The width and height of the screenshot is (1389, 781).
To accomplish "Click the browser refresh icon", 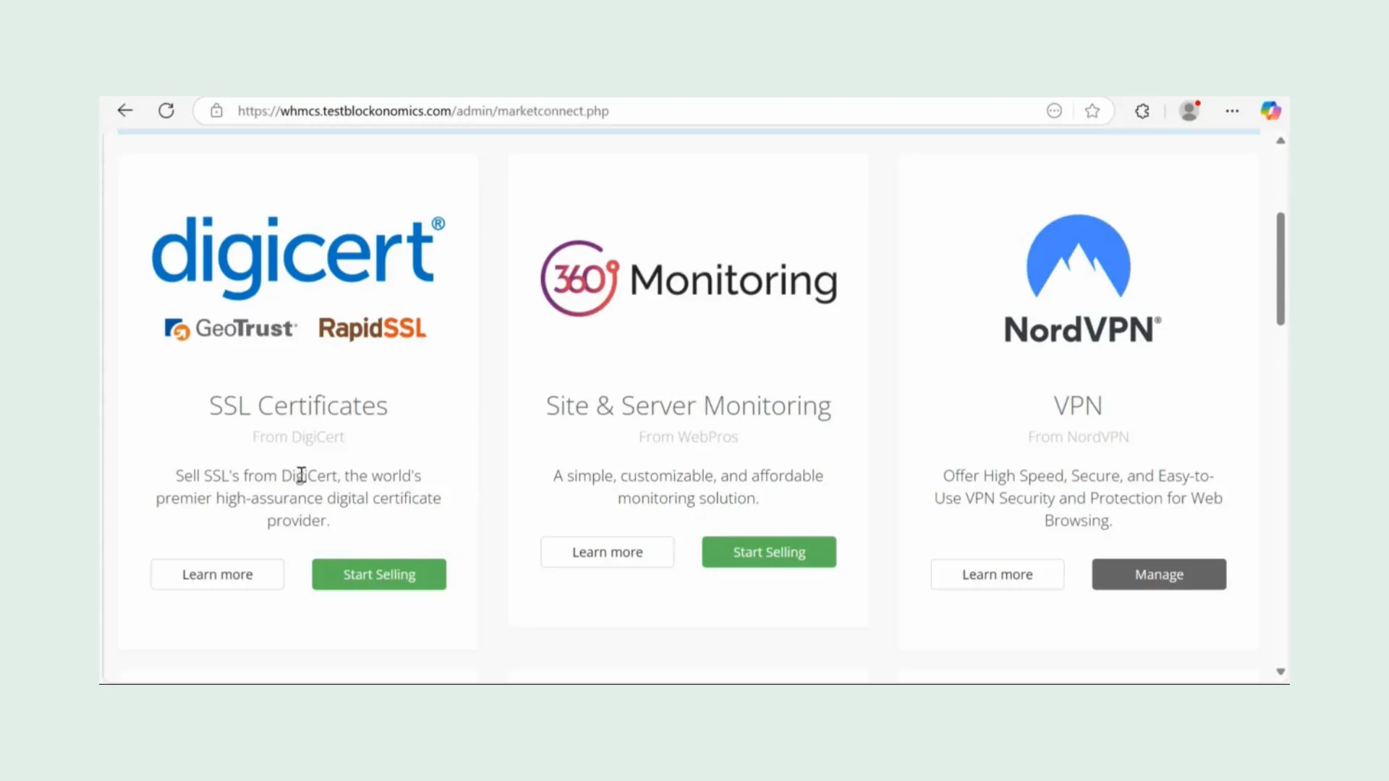I will pyautogui.click(x=165, y=111).
